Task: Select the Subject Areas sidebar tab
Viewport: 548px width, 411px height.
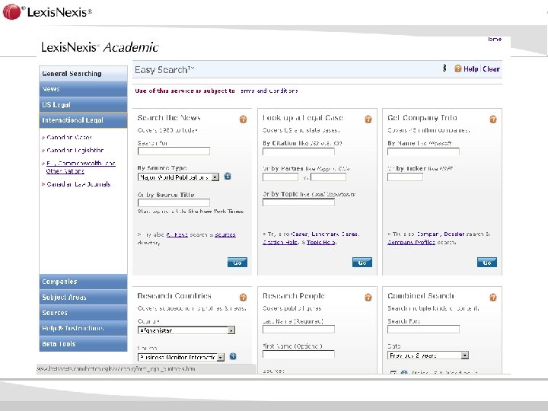Action: (x=83, y=297)
